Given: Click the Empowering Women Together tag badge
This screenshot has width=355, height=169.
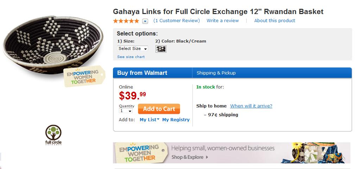Looking at the screenshot, I should click(x=84, y=76).
